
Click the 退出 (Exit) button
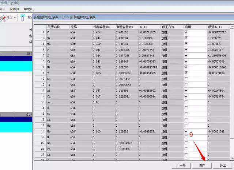223,166
